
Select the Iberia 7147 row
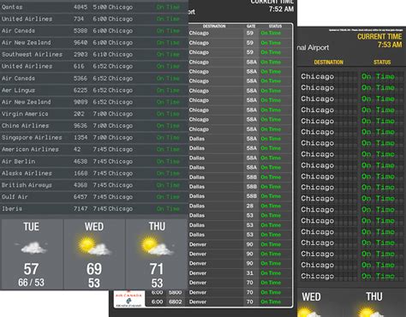[x=94, y=209]
